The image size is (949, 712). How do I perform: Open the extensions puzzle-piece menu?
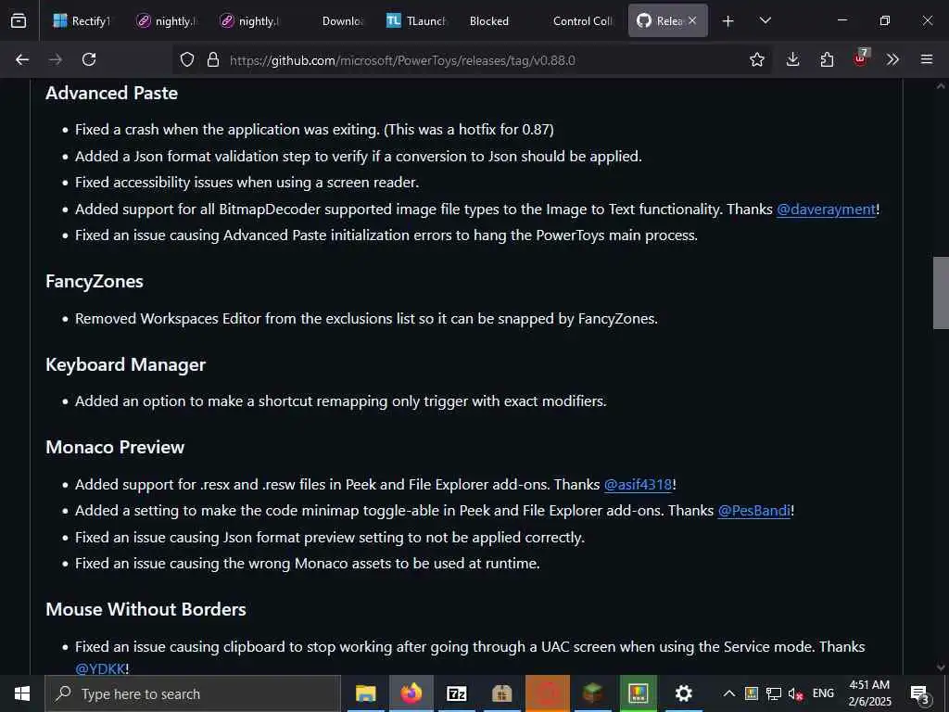[827, 59]
